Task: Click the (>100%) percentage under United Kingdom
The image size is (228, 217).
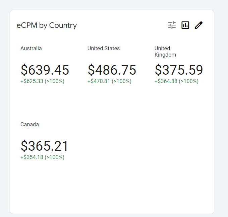Action: tap(188, 81)
